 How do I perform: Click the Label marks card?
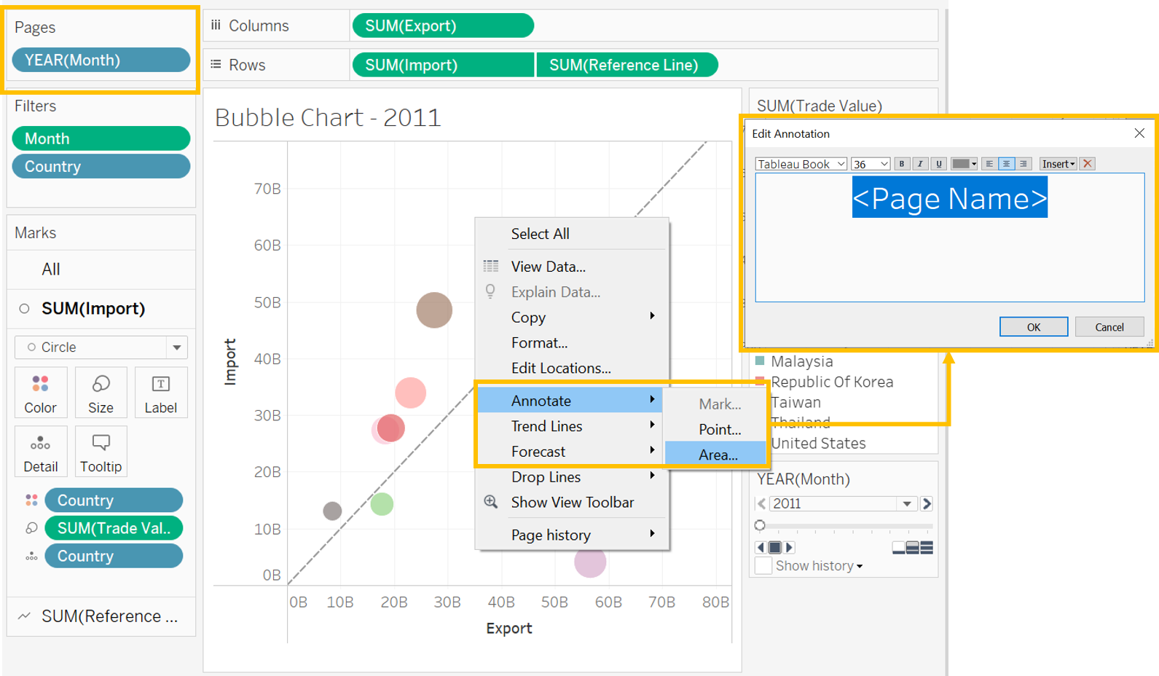[160, 393]
